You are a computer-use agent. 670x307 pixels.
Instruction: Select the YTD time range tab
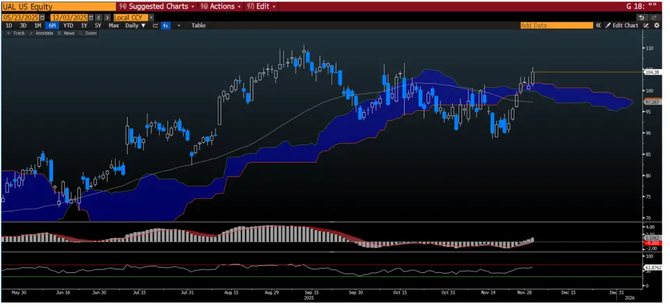(68, 25)
